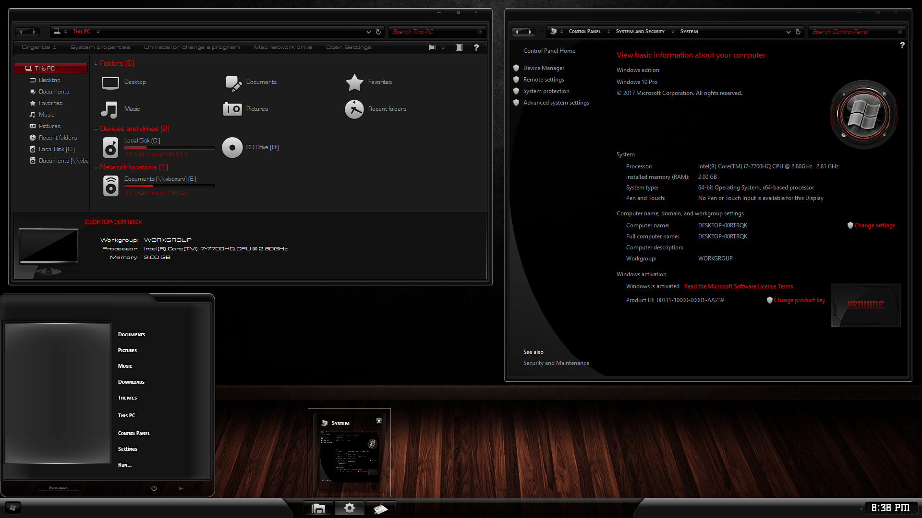
Task: Open the Settings gear icon on the taskbar
Action: (350, 507)
